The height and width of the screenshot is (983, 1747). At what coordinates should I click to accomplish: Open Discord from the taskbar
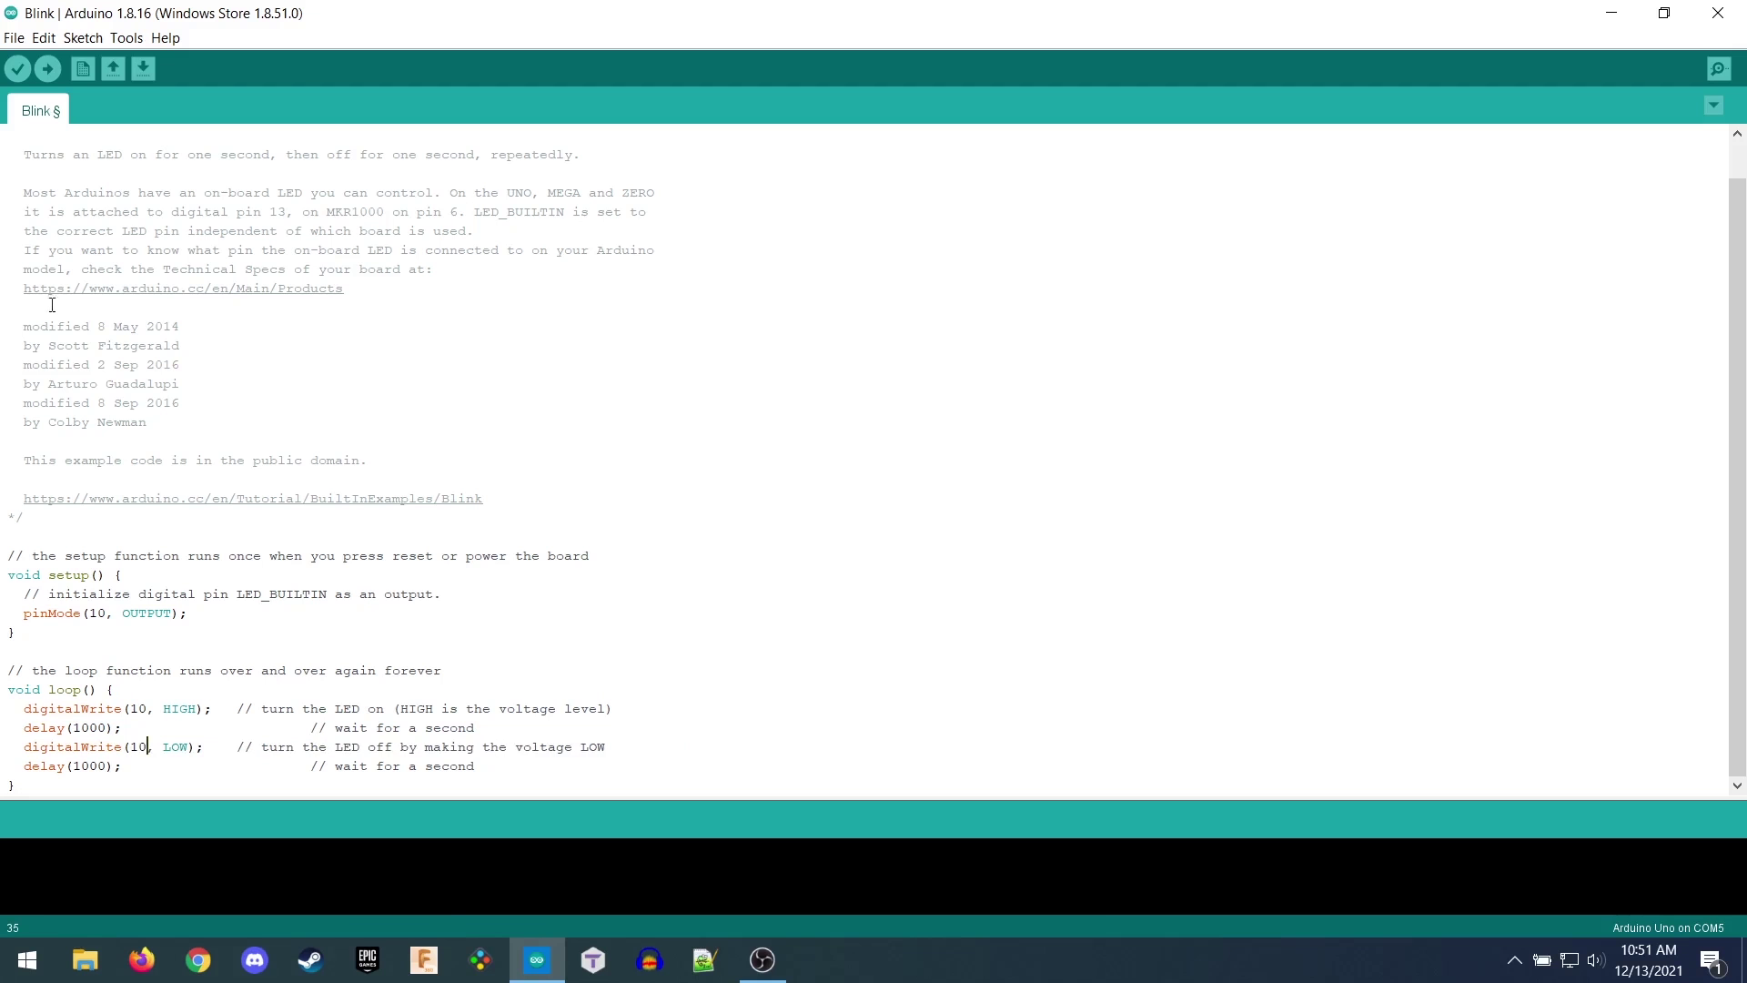tap(255, 960)
